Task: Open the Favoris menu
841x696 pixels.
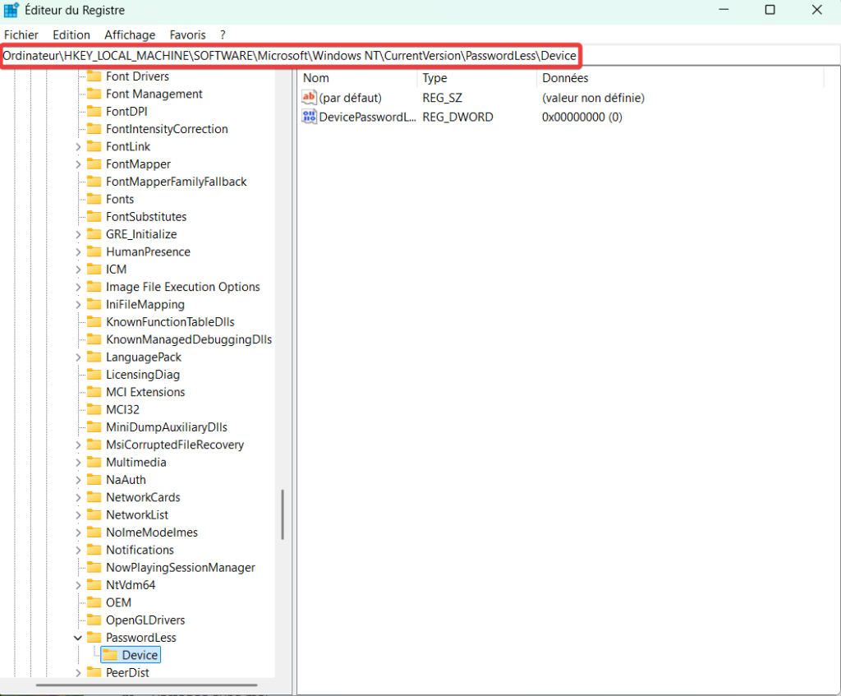Action: pos(188,35)
